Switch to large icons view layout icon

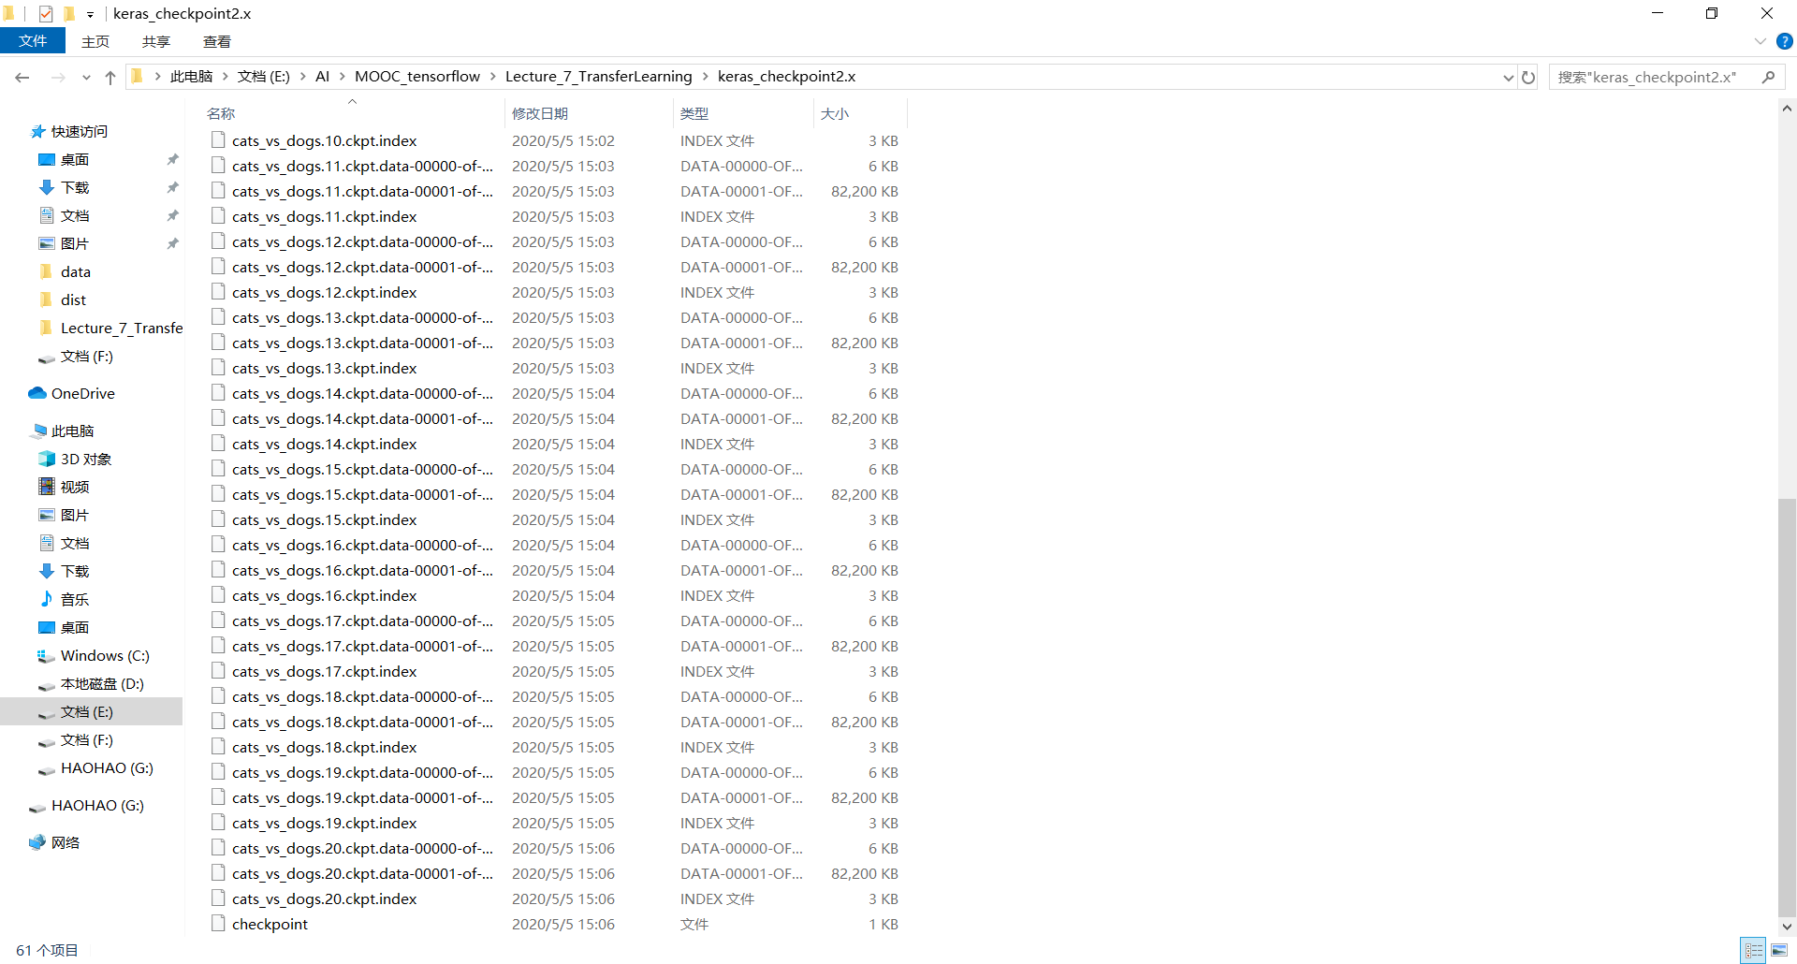pos(1779,951)
